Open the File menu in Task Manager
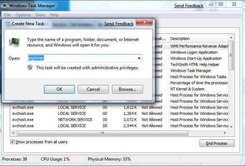This screenshot has height=166, width=245. [x=7, y=15]
